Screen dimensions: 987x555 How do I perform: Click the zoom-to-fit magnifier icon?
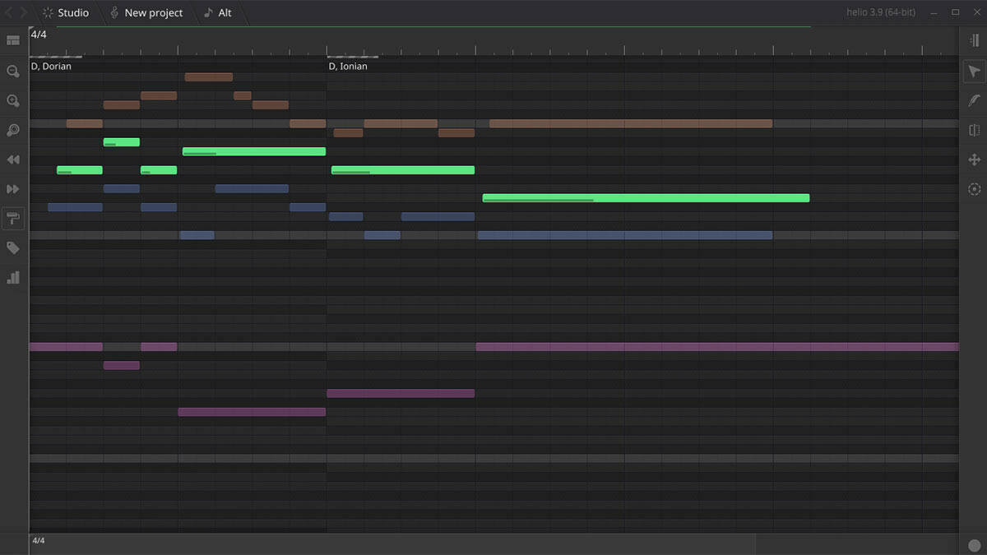coord(13,131)
